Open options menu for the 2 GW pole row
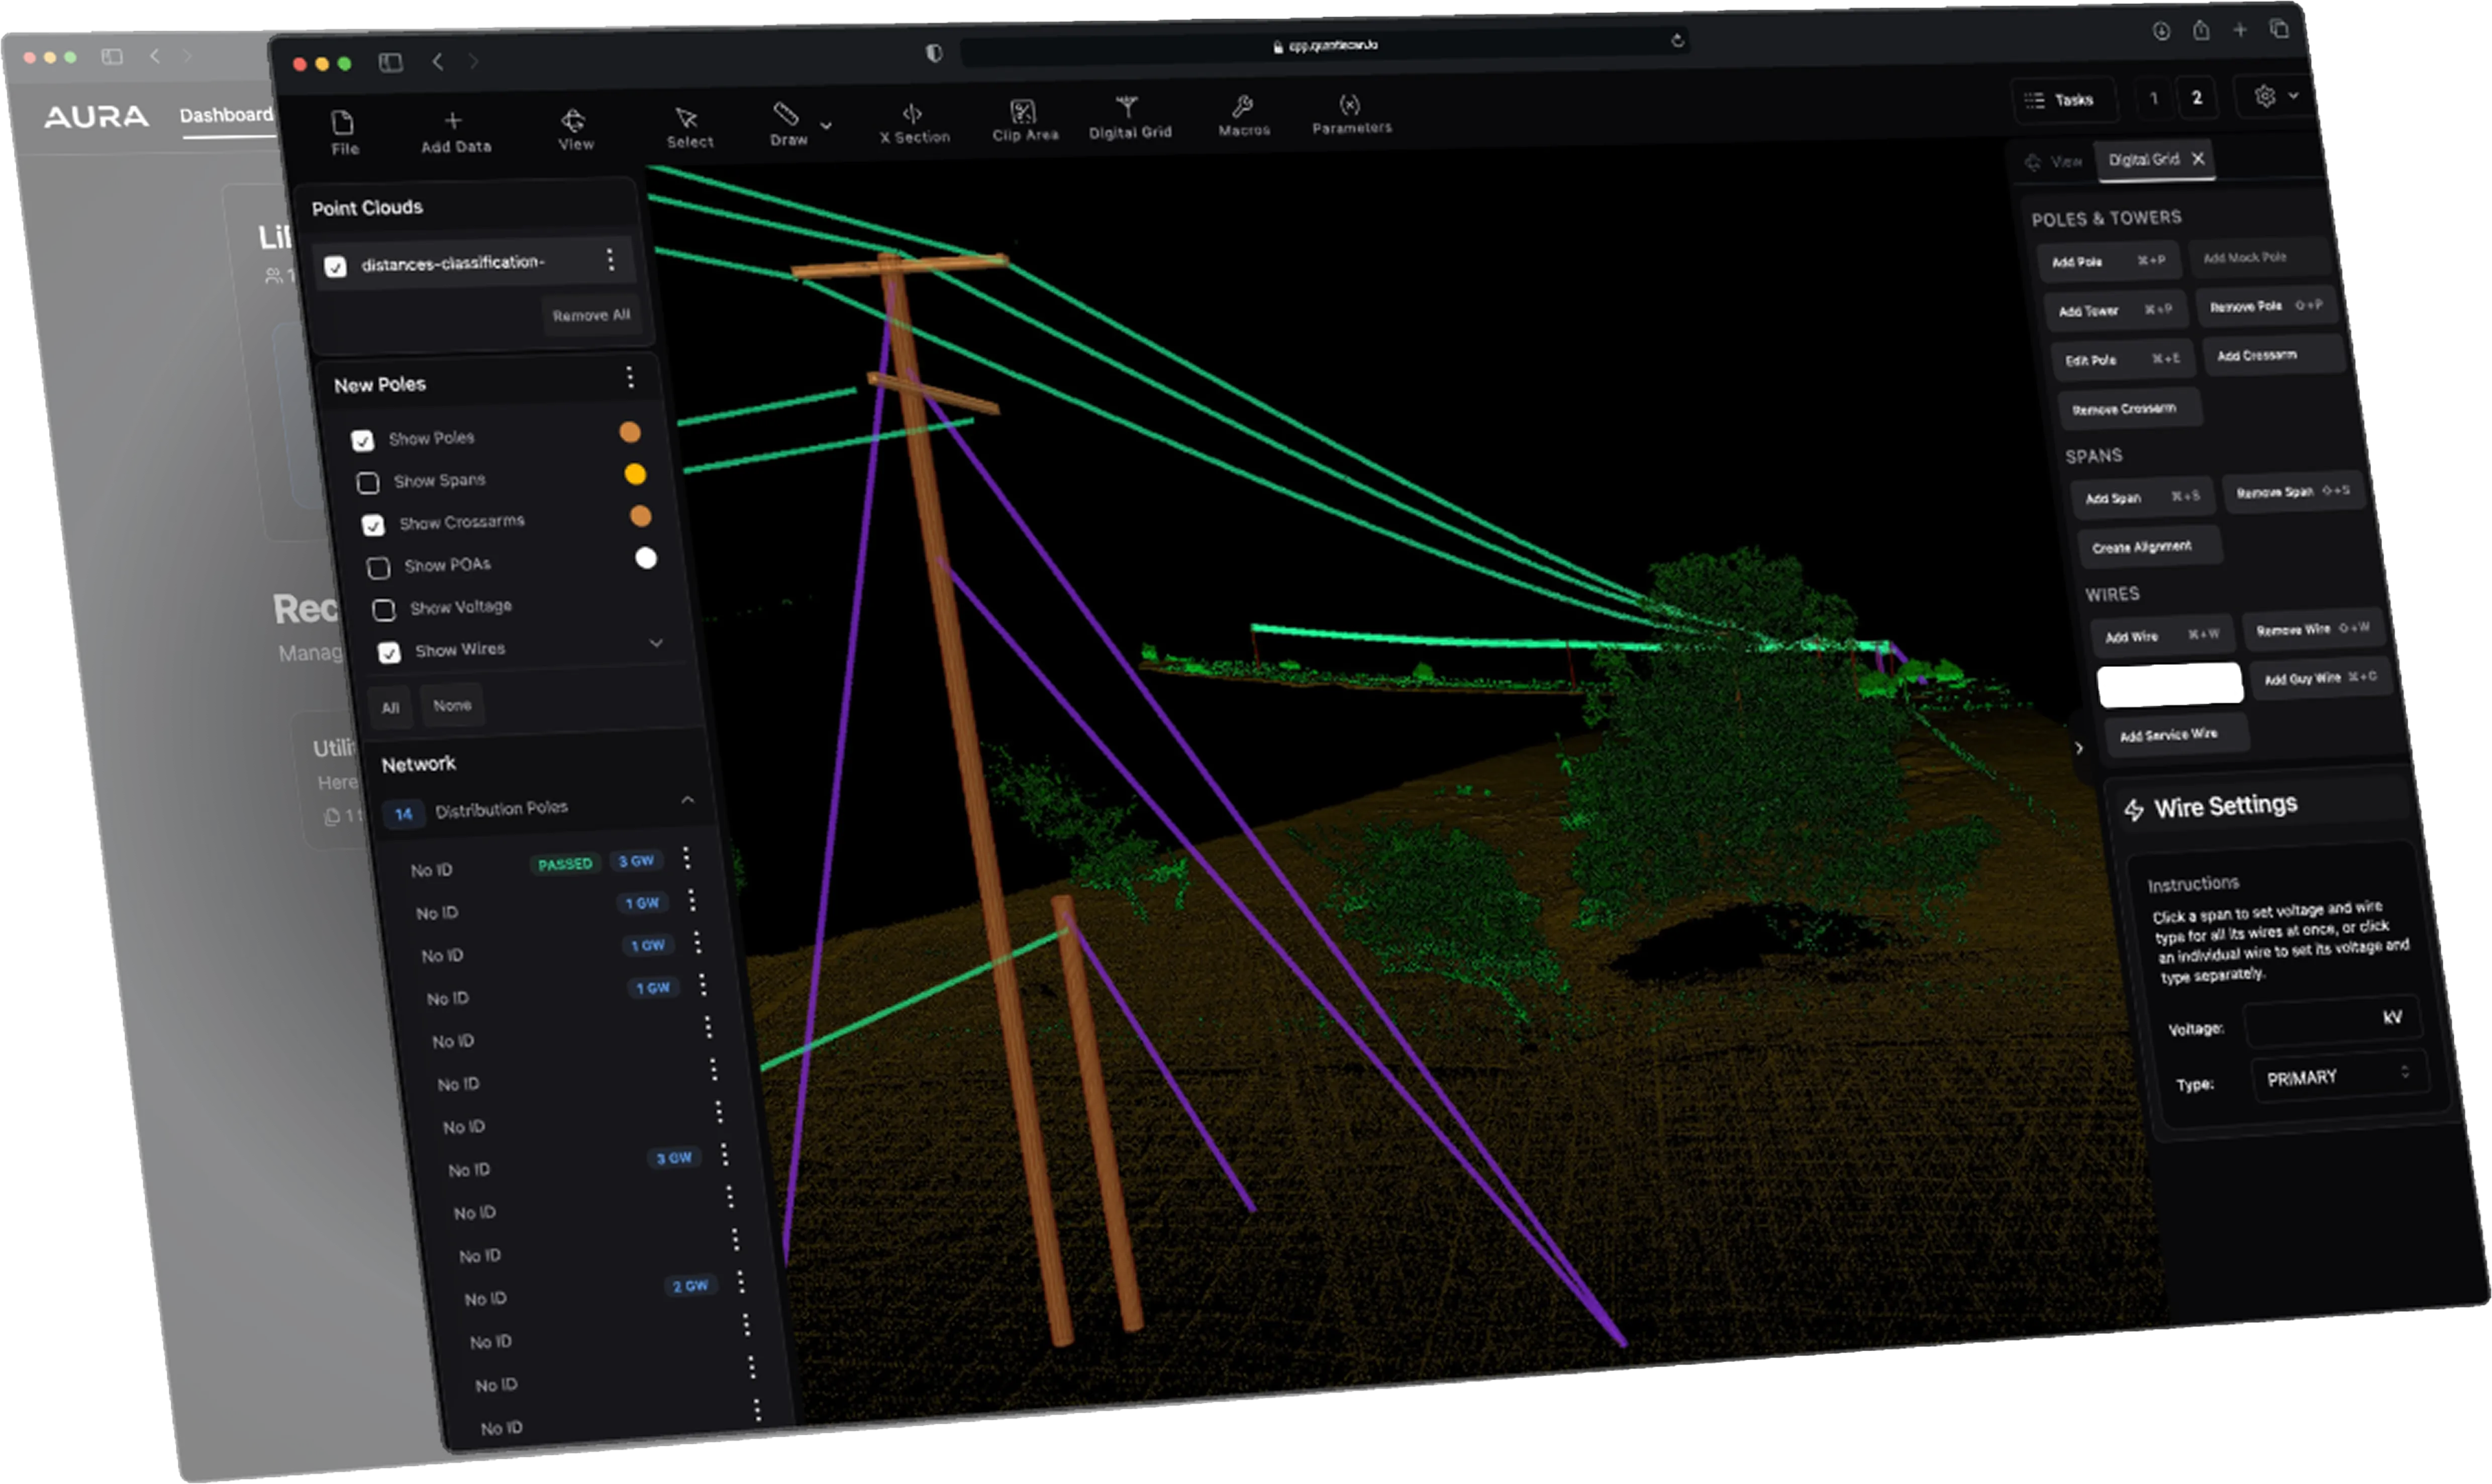 pos(741,1282)
